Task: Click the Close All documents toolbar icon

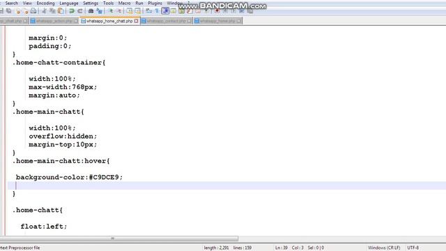Action: coord(26,11)
